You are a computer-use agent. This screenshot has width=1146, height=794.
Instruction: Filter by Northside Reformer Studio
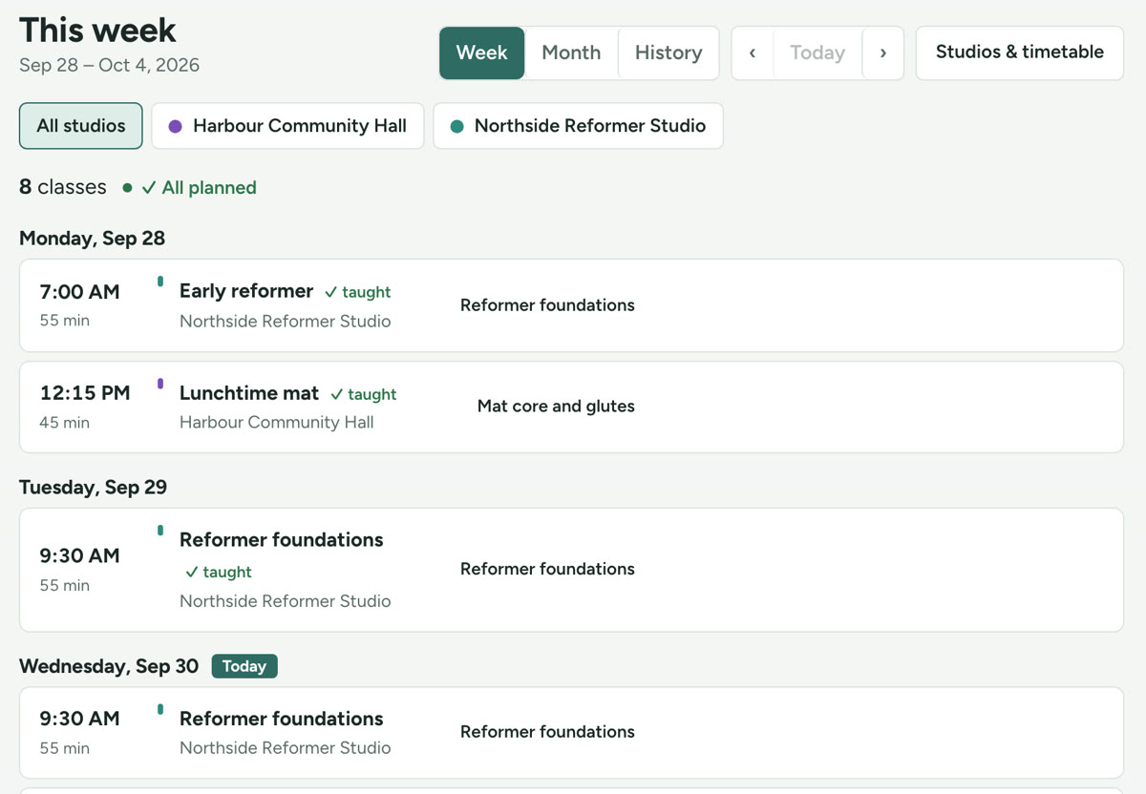(x=578, y=126)
